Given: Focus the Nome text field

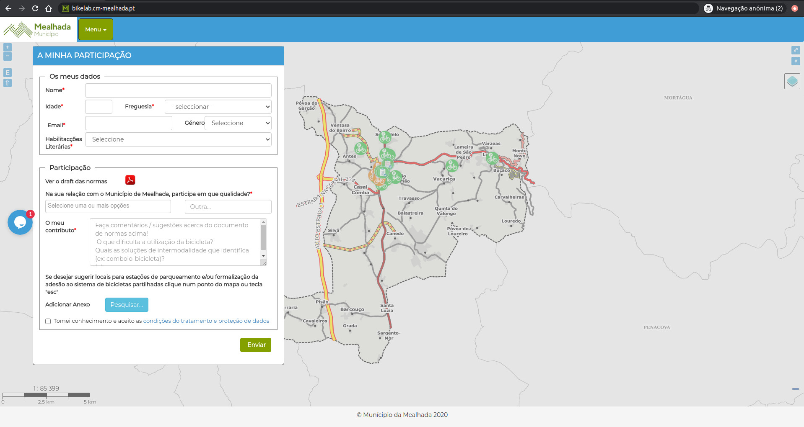Looking at the screenshot, I should point(178,90).
